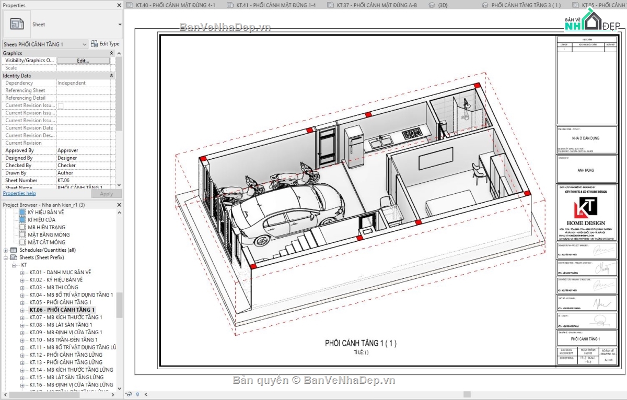This screenshot has width=627, height=400.
Task: Click the MẶT BẰNG MÓNG view icon
Action: click(x=22, y=235)
